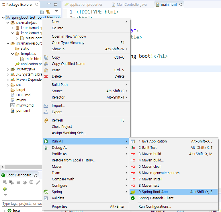Screen dimensions: 221x212
Task: Expand Maven Dependencies node
Action: point(8,80)
